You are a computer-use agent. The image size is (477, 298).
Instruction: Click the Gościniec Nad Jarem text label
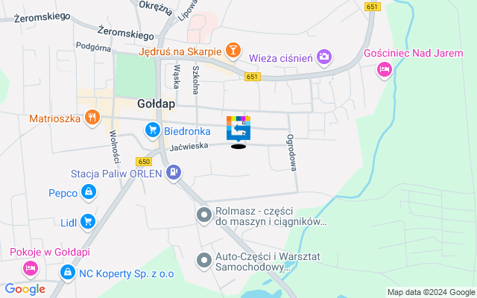tap(414, 54)
